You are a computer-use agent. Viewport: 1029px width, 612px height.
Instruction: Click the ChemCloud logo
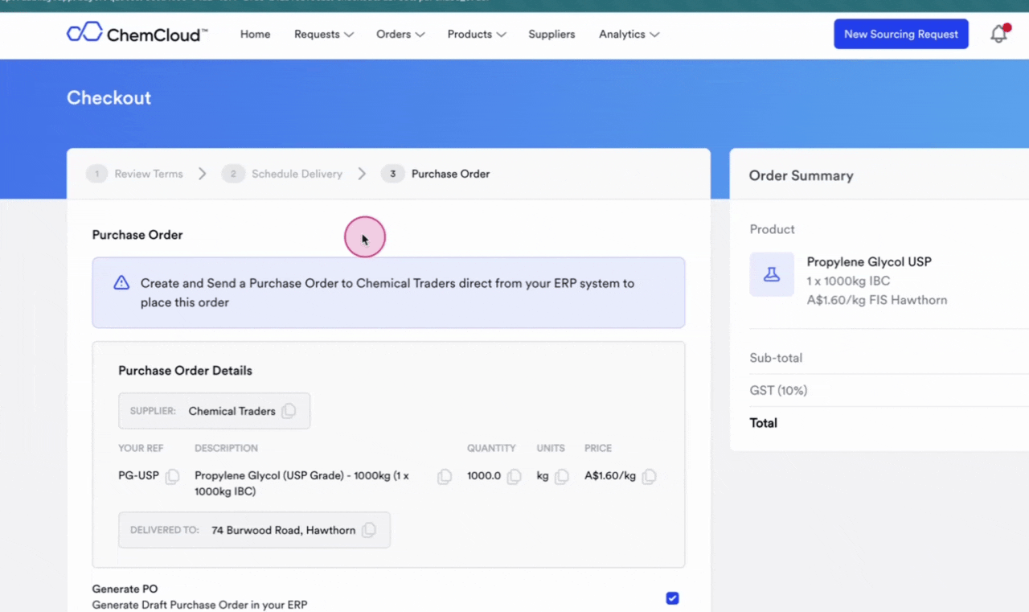point(137,34)
